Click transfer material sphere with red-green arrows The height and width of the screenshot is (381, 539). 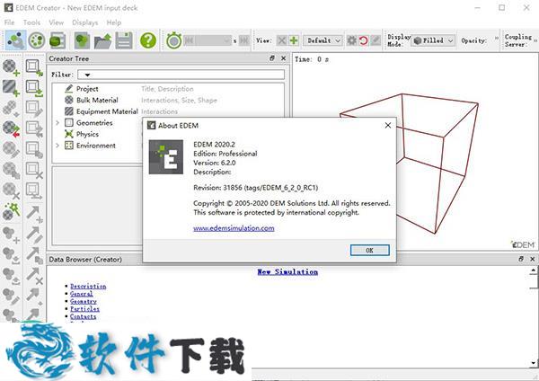[12, 129]
